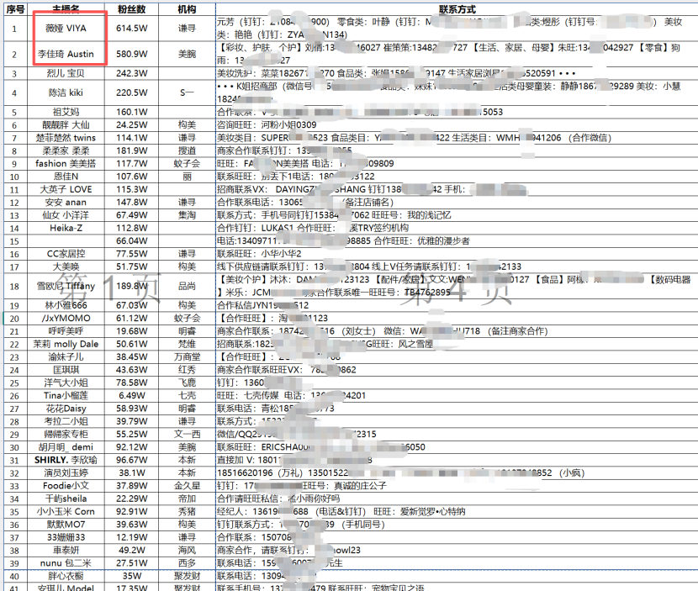
Task: Select the 机构 column header
Action: click(187, 9)
